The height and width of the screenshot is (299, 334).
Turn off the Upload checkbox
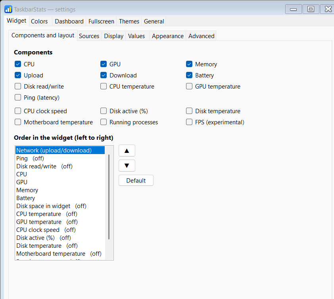point(18,75)
